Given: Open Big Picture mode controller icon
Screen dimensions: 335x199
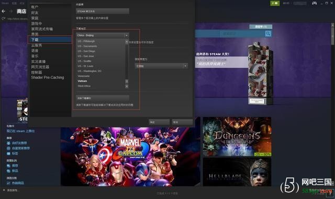Looking at the screenshot, I should point(314,3).
